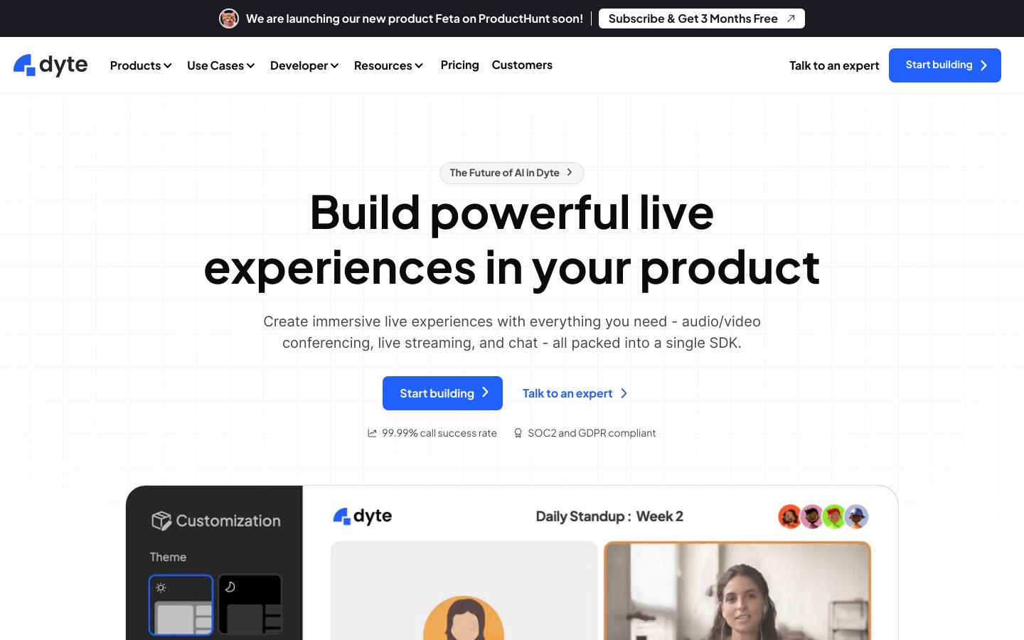
Task: Click the Dyte logo inside the demo preview
Action: coord(363,516)
